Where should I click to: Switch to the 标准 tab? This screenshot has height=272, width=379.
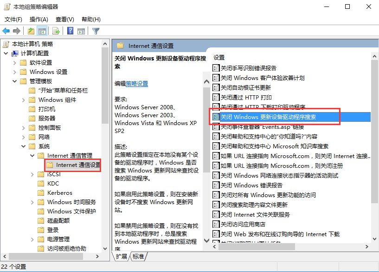[x=138, y=256]
